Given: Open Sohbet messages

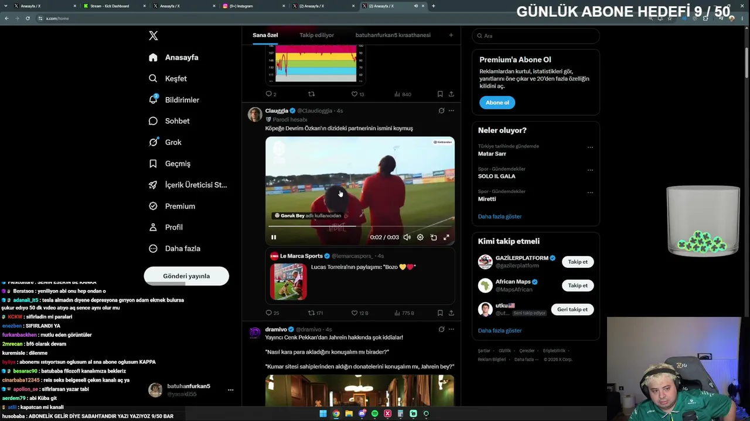Looking at the screenshot, I should point(169,121).
